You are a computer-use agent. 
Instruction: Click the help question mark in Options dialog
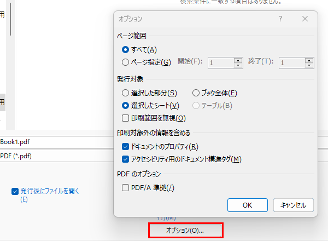[x=280, y=19]
